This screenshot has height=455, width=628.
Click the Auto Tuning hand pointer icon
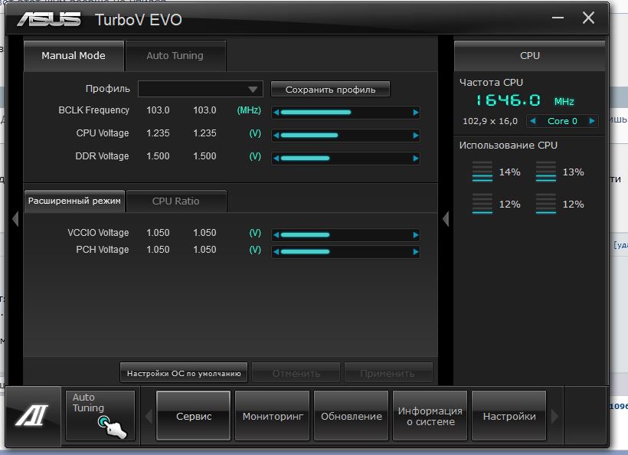click(x=112, y=427)
